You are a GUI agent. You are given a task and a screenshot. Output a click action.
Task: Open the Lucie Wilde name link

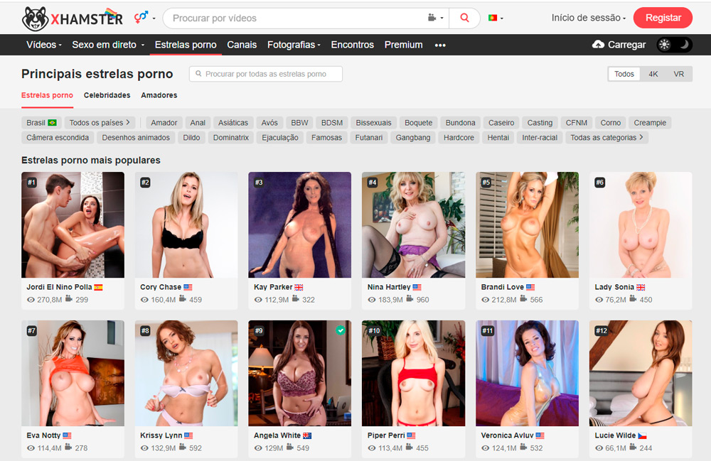click(x=615, y=435)
